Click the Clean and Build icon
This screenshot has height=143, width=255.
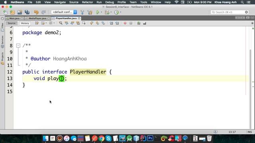(x=90, y=12)
